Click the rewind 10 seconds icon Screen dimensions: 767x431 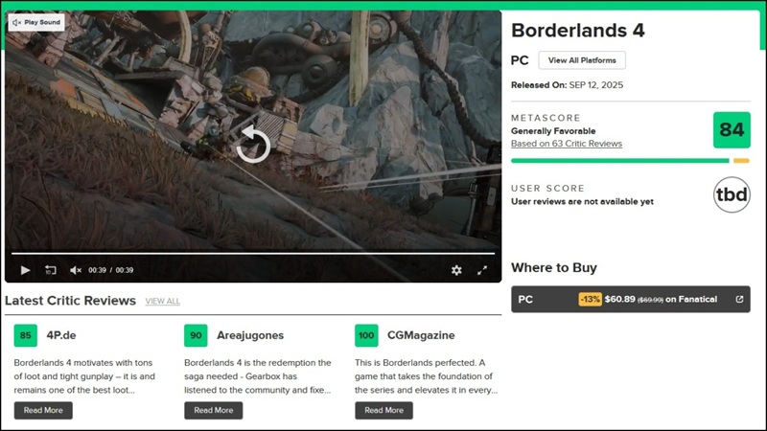[51, 270]
